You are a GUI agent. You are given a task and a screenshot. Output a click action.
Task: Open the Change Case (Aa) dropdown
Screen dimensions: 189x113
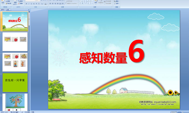[x=42, y=4]
